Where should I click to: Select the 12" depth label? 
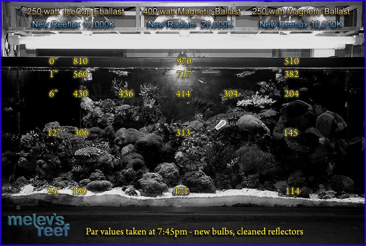tap(55, 133)
